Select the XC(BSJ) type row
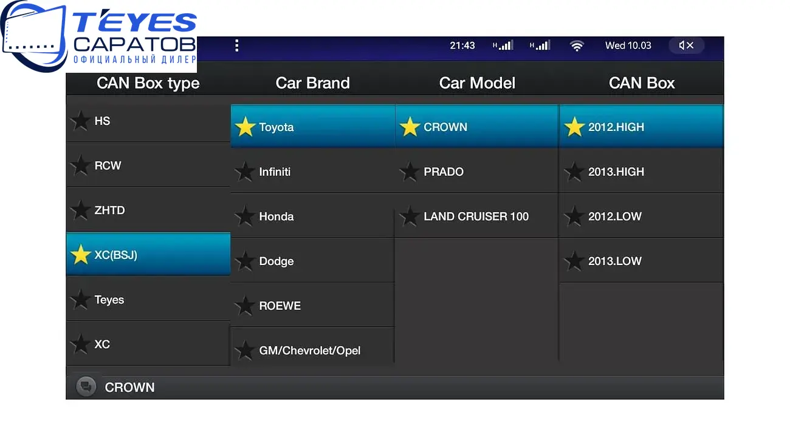The width and height of the screenshot is (790, 436). tap(148, 255)
